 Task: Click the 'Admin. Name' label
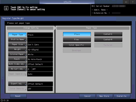(99, 10)
